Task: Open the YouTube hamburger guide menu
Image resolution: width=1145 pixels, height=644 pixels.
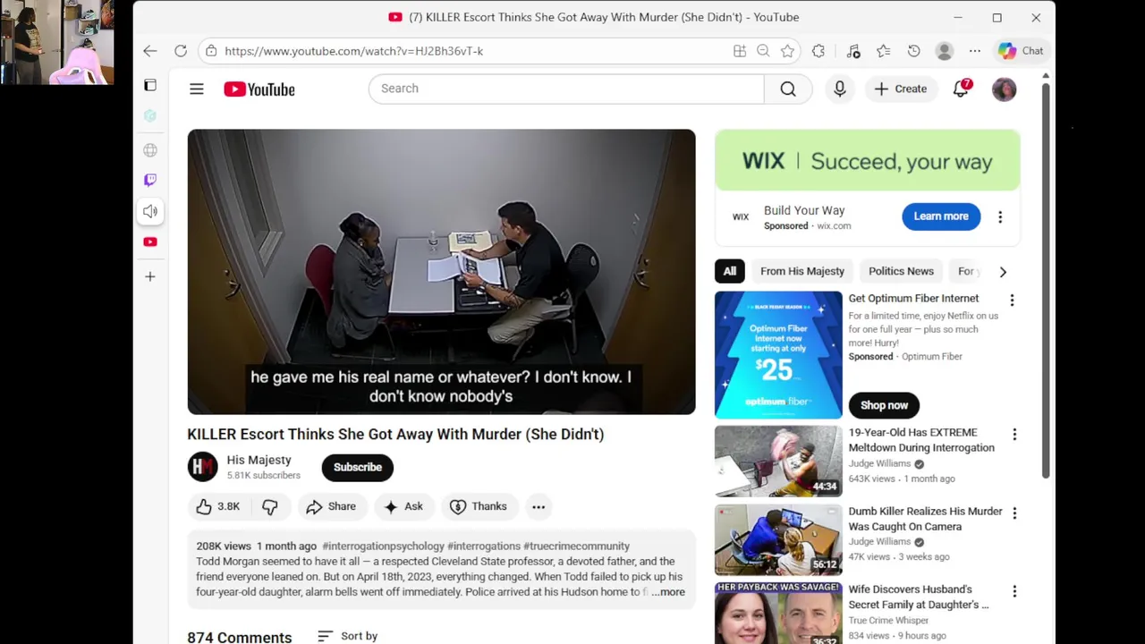Action: coord(197,89)
